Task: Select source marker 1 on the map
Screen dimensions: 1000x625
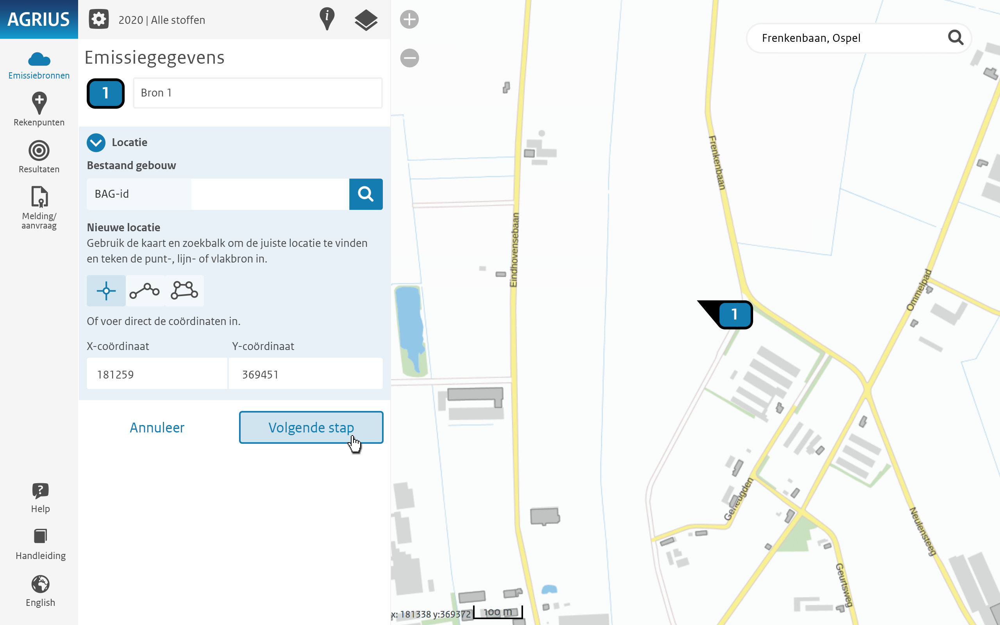Action: [735, 314]
